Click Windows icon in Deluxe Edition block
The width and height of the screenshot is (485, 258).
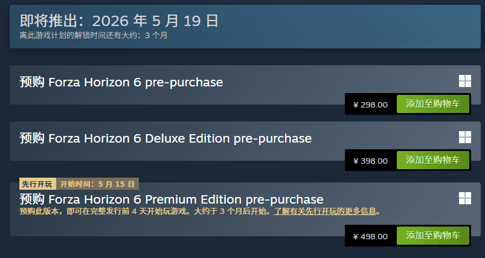[464, 137]
